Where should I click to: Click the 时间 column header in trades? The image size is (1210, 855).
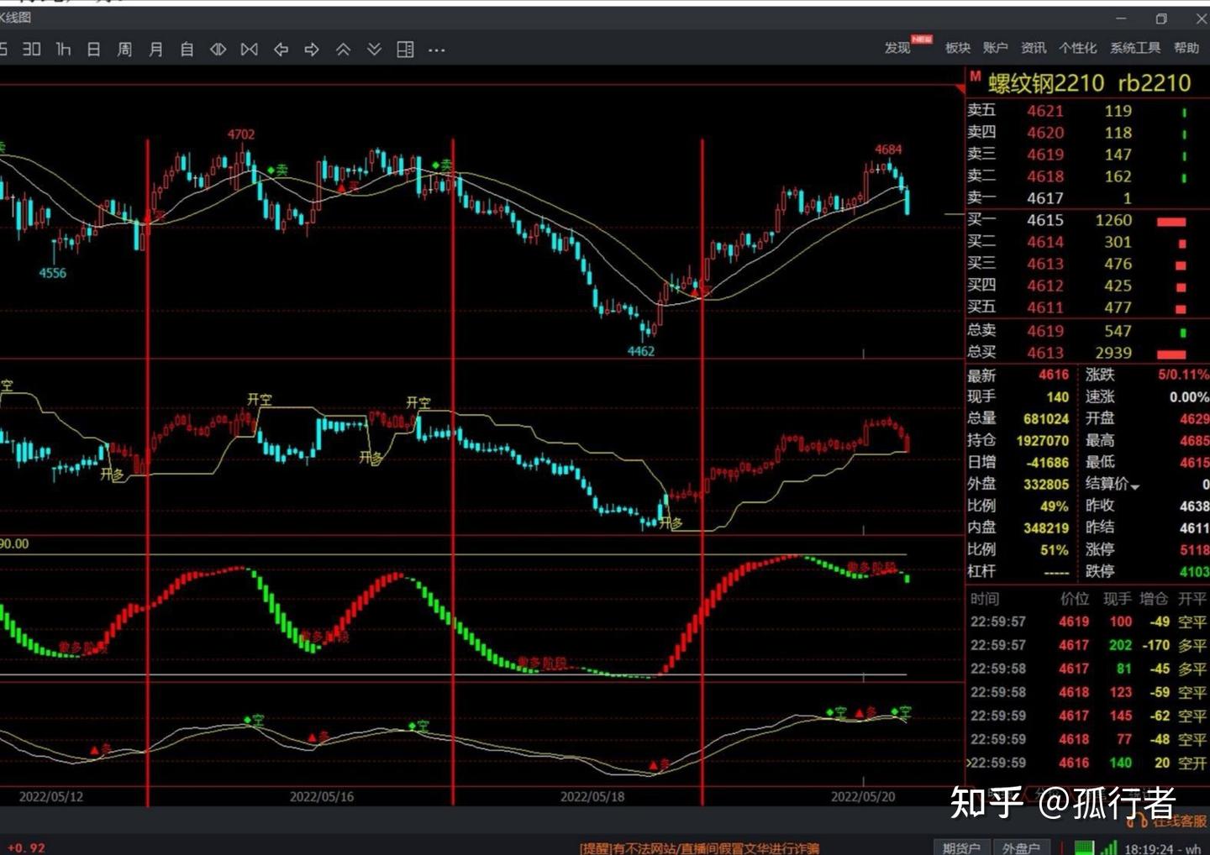click(x=985, y=599)
